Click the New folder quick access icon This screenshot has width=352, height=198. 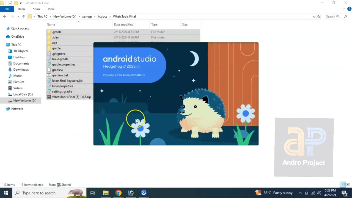tap(16, 3)
